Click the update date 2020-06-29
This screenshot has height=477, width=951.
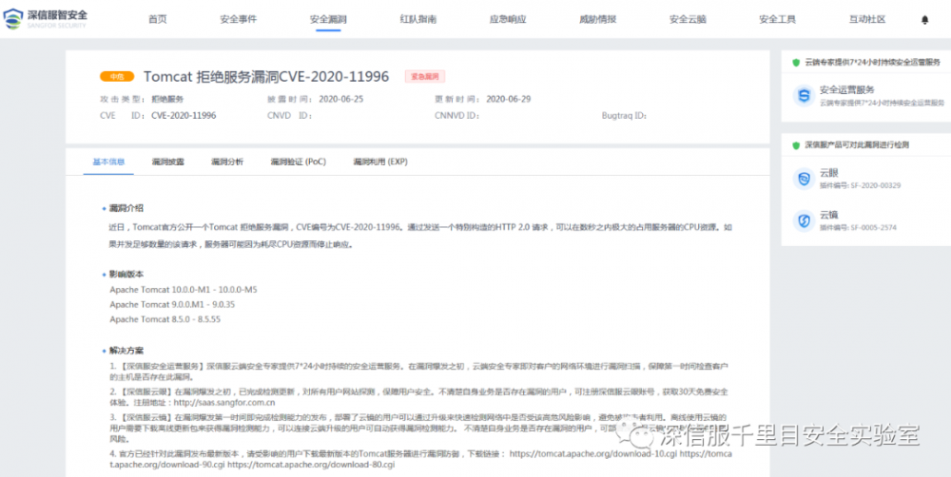click(508, 99)
